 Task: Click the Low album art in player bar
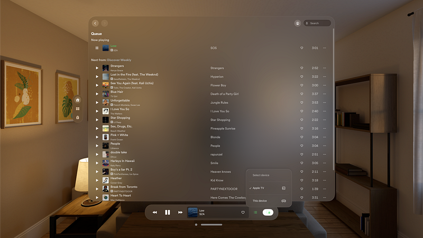point(192,213)
